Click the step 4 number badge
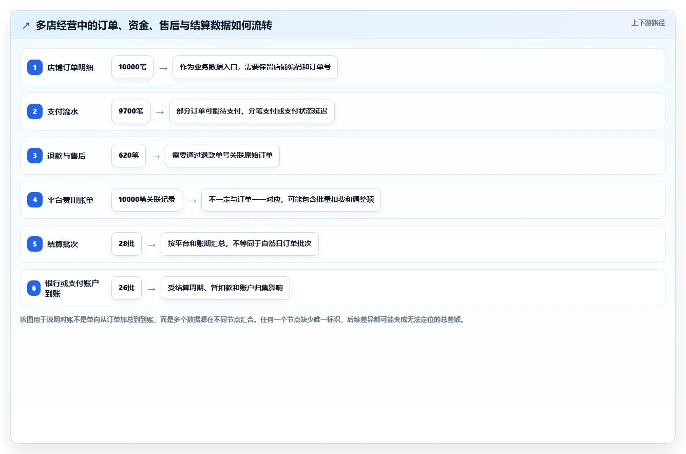This screenshot has height=454, width=686. click(x=35, y=200)
